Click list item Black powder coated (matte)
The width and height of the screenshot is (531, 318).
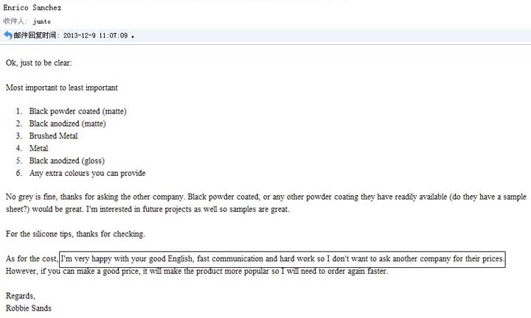77,111
